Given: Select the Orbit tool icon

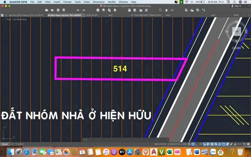Looking at the screenshot, I should [x=172, y=10].
